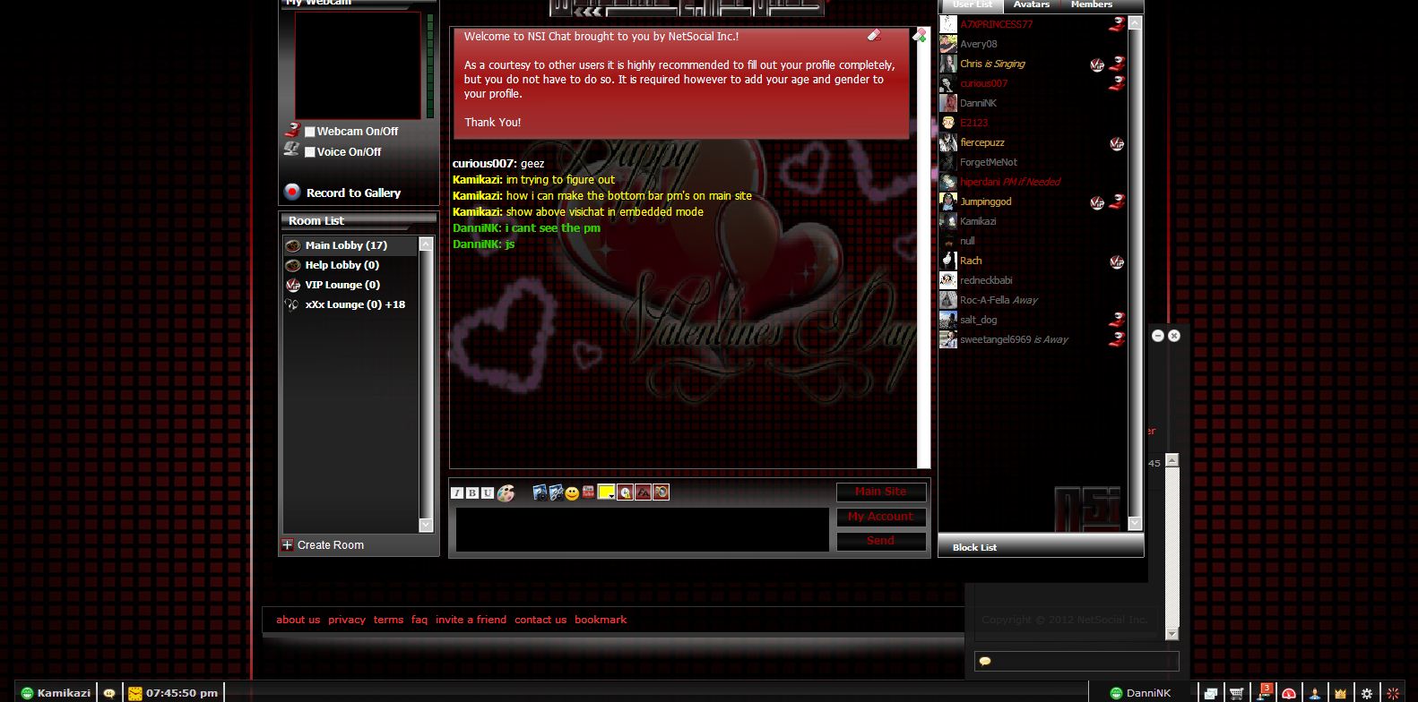Click the YouTube icon in chat toolbar
The height and width of the screenshot is (702, 1418).
[589, 492]
